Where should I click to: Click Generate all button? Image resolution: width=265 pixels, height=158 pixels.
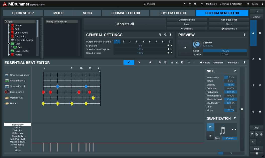(125, 24)
